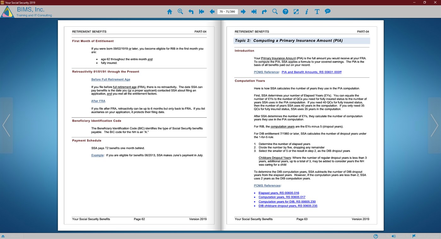Viewport: 441px width, 239px height.
Task: Open comments via the speech bubble icon
Action: point(327,11)
